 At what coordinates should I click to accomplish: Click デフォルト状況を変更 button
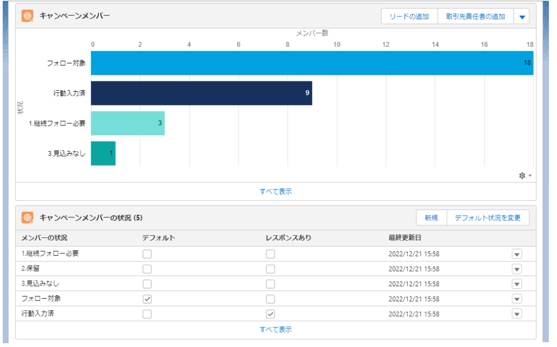(487, 218)
